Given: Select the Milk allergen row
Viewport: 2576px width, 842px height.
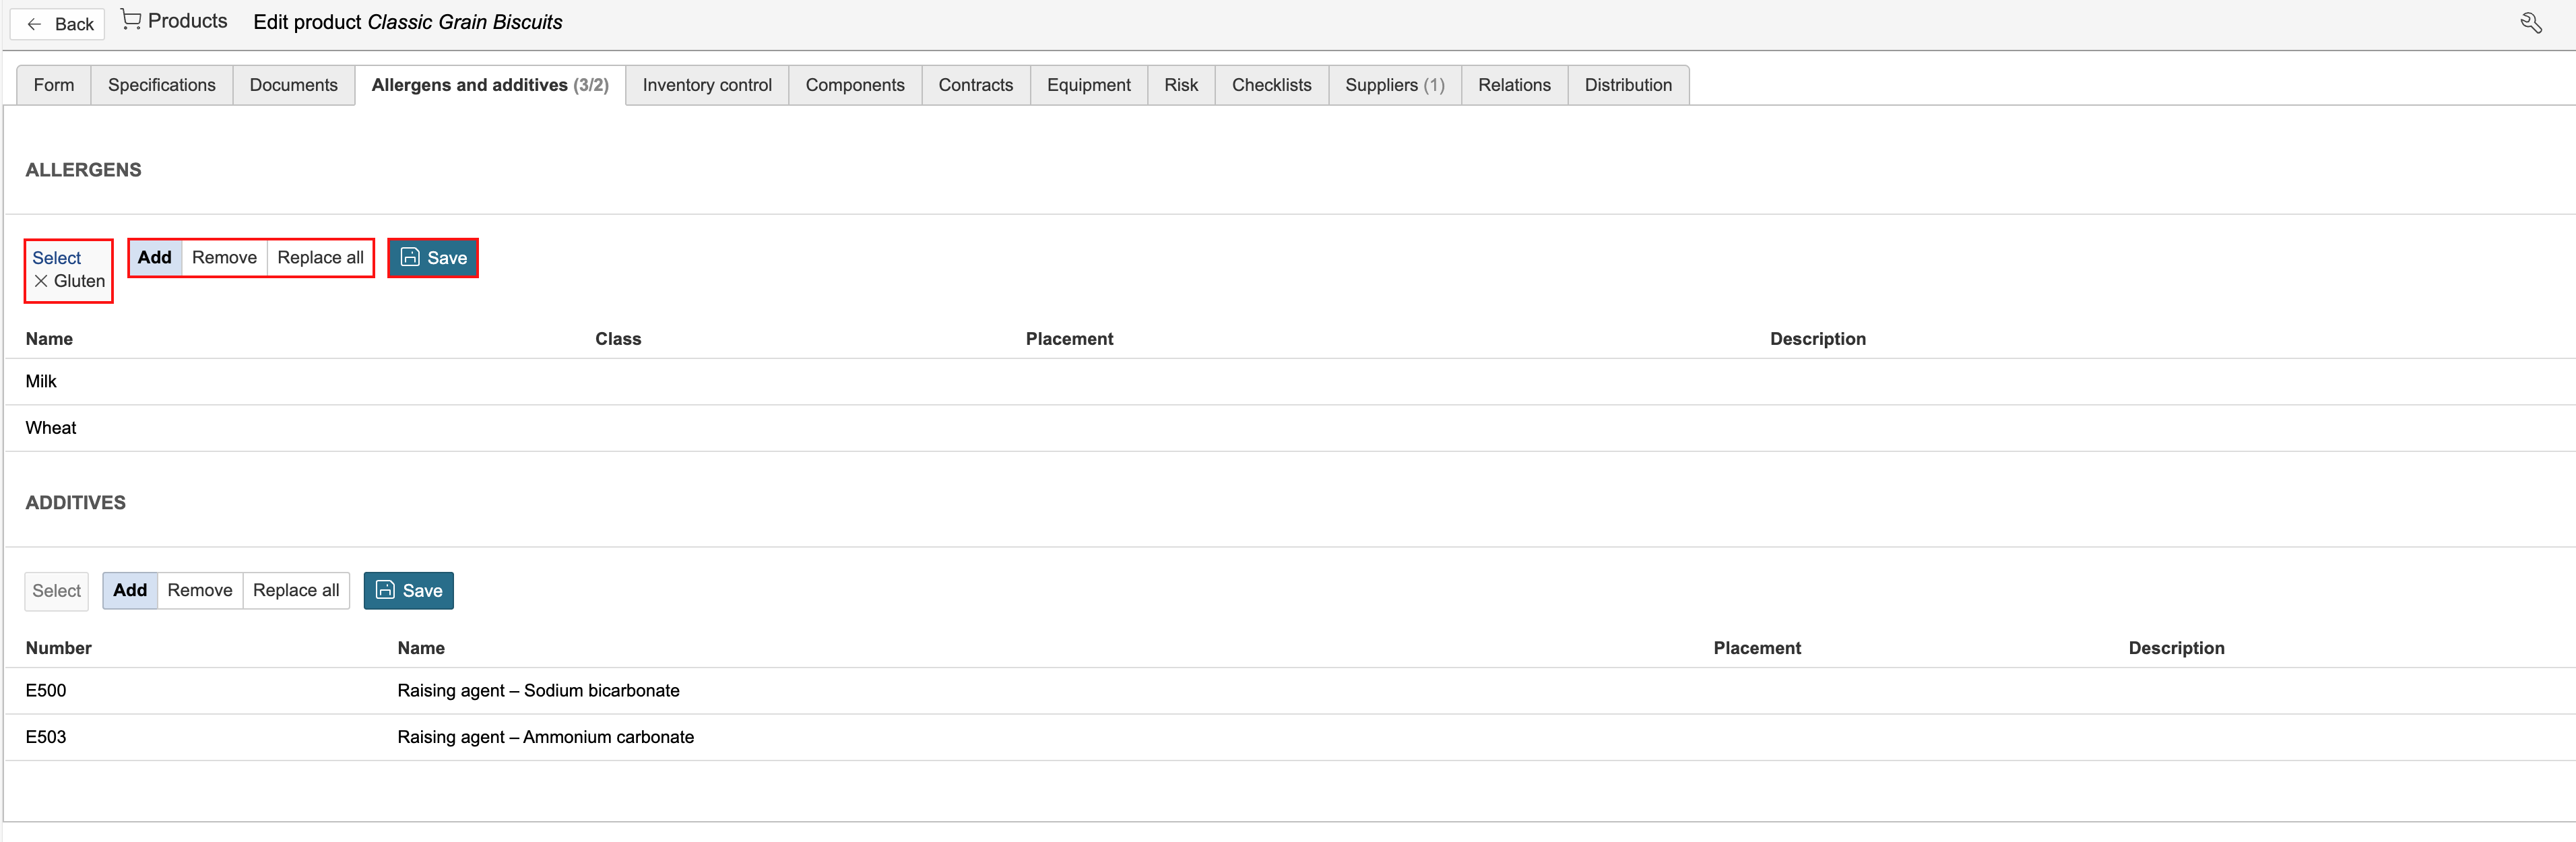Looking at the screenshot, I should [x=1290, y=381].
